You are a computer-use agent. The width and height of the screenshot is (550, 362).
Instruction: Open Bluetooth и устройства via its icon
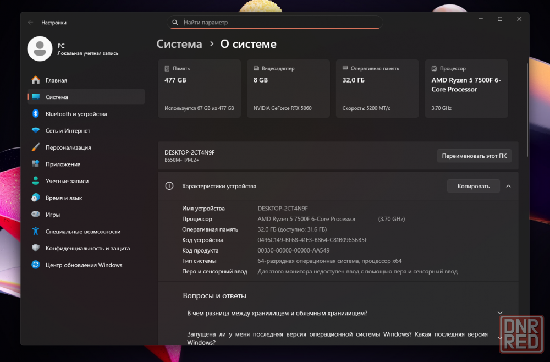[x=36, y=114]
